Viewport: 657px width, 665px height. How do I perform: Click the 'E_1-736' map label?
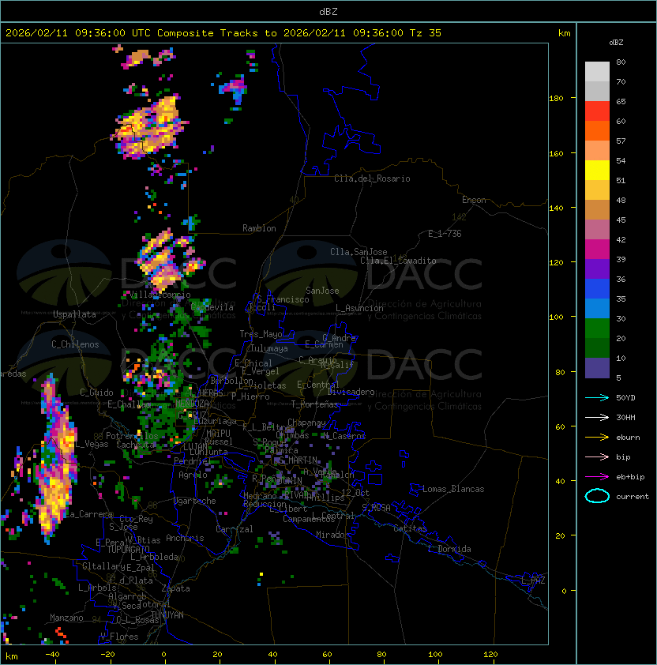445,234
